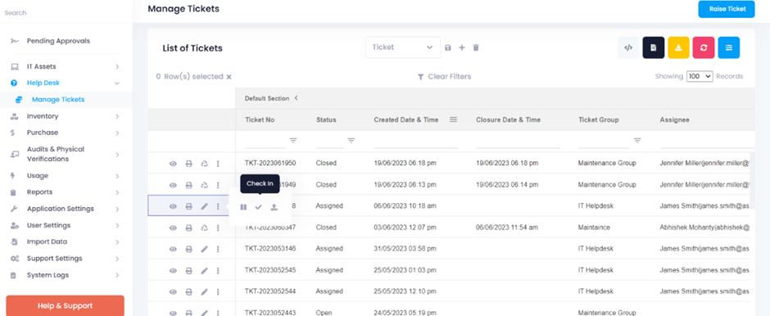Open the blue column settings icon

(729, 47)
